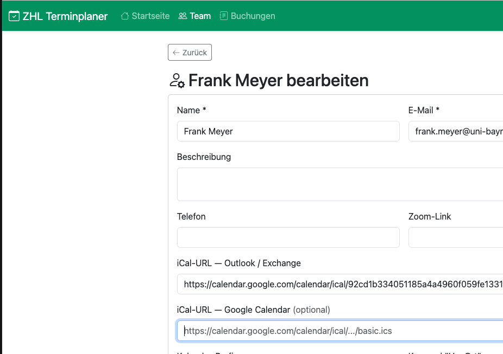Click into the Beschreibung text area
The width and height of the screenshot is (503, 354).
pos(340,184)
